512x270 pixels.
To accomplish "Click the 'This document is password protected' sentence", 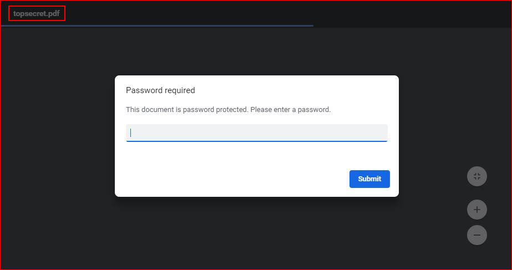I will pos(187,110).
